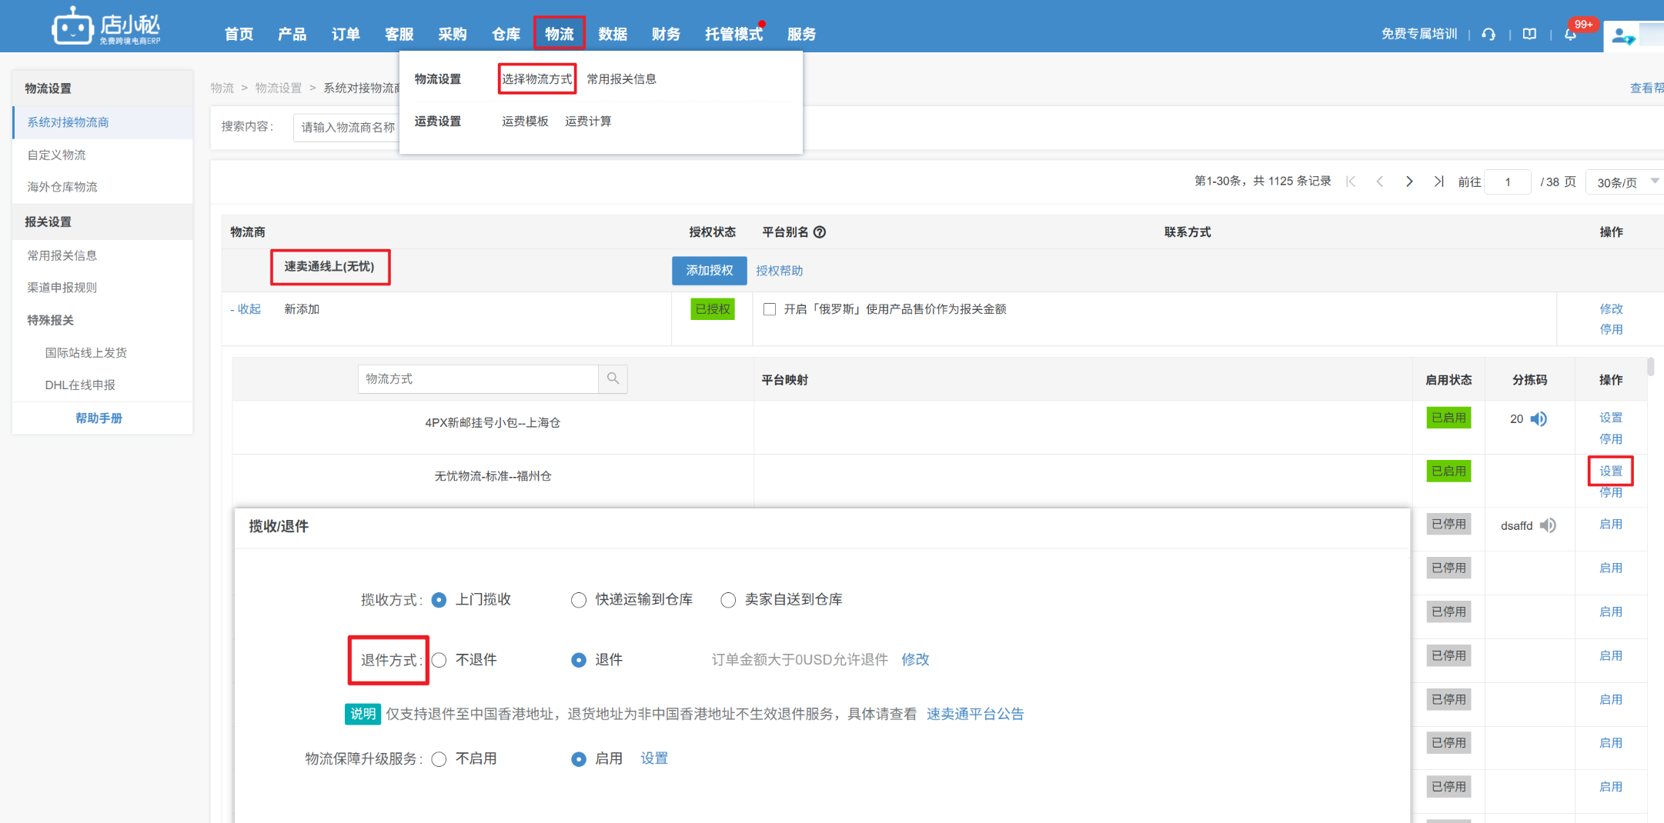Click the search magnifier in 物流方式 field
The image size is (1664, 823).
613,378
